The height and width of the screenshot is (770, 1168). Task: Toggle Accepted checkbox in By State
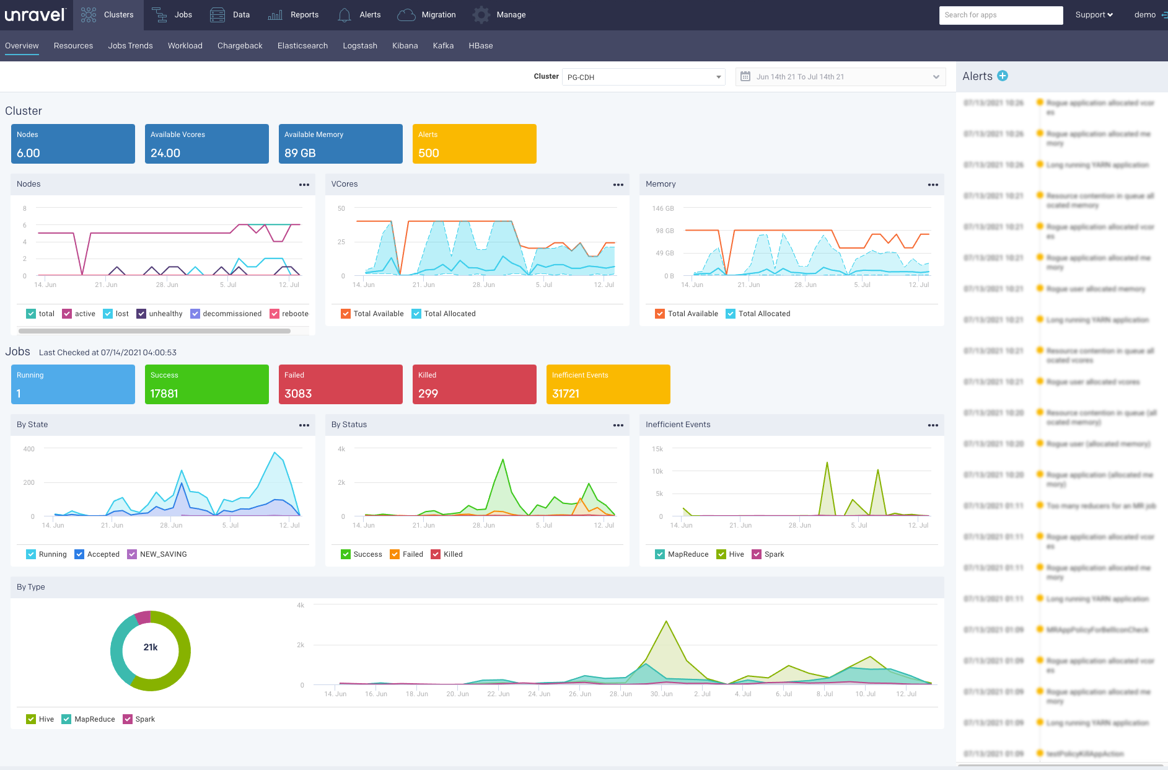[x=79, y=554]
